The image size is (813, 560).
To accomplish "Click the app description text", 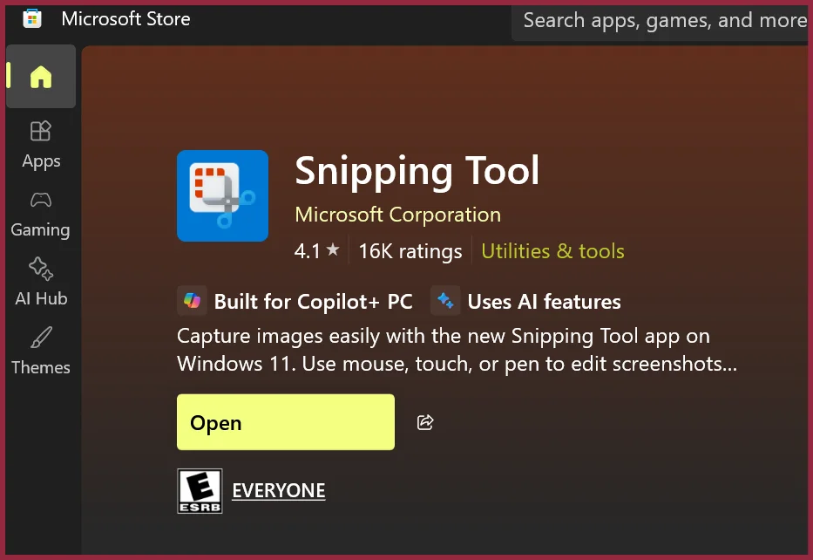I will 457,350.
